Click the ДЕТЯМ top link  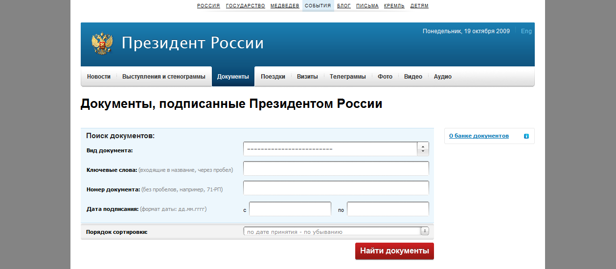coord(419,6)
